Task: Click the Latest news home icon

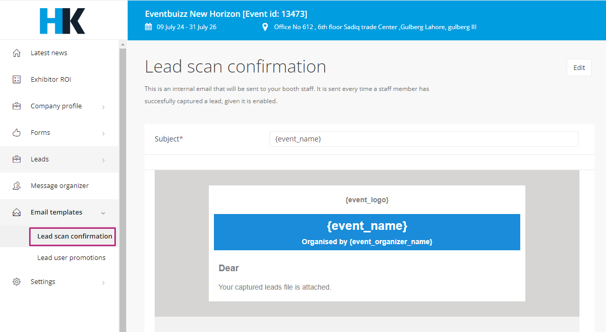Action: click(17, 53)
